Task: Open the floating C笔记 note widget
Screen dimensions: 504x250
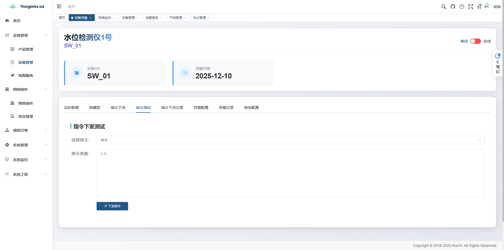Action: tap(498, 63)
